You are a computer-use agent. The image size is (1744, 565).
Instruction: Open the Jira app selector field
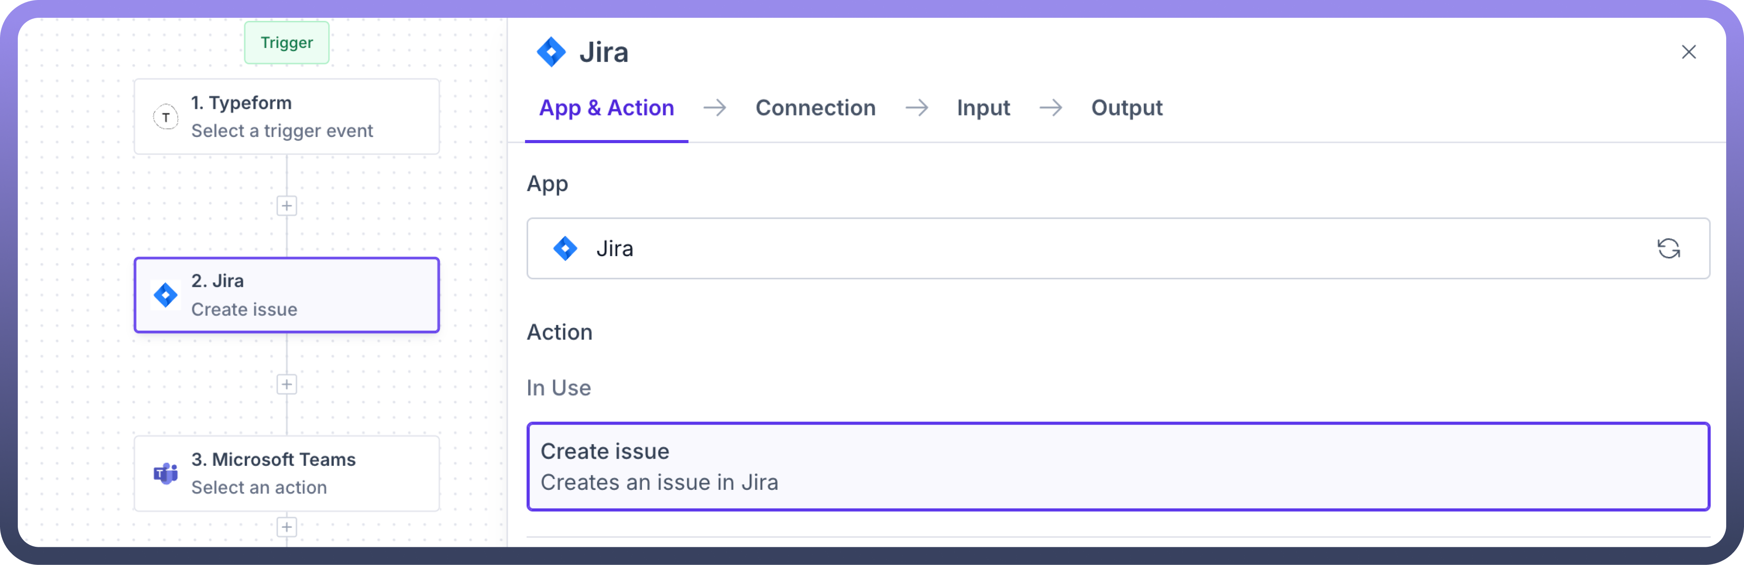tap(1083, 248)
